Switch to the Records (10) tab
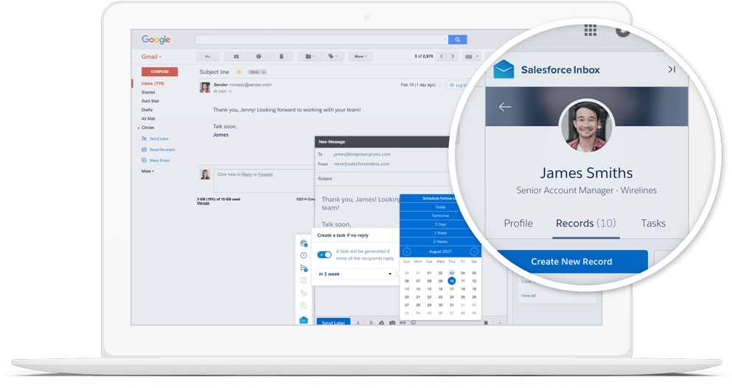This screenshot has width=732, height=388. tap(586, 224)
